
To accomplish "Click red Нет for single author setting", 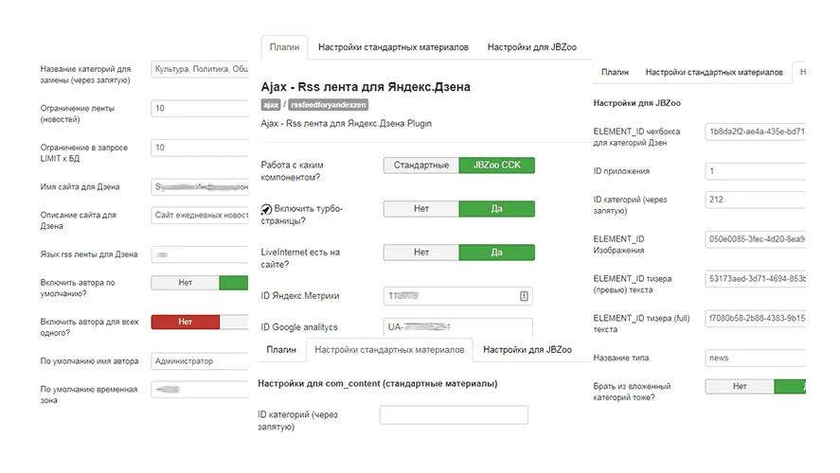I will click(x=186, y=322).
